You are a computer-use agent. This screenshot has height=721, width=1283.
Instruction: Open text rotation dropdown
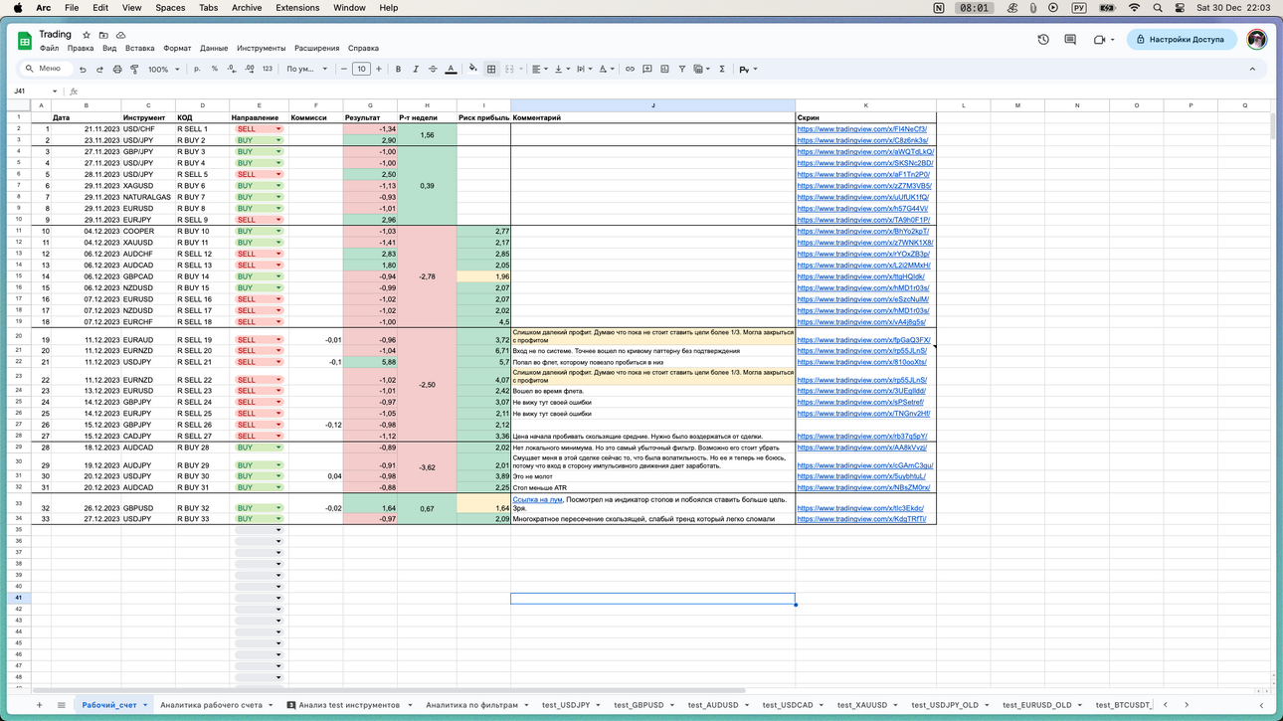605,70
